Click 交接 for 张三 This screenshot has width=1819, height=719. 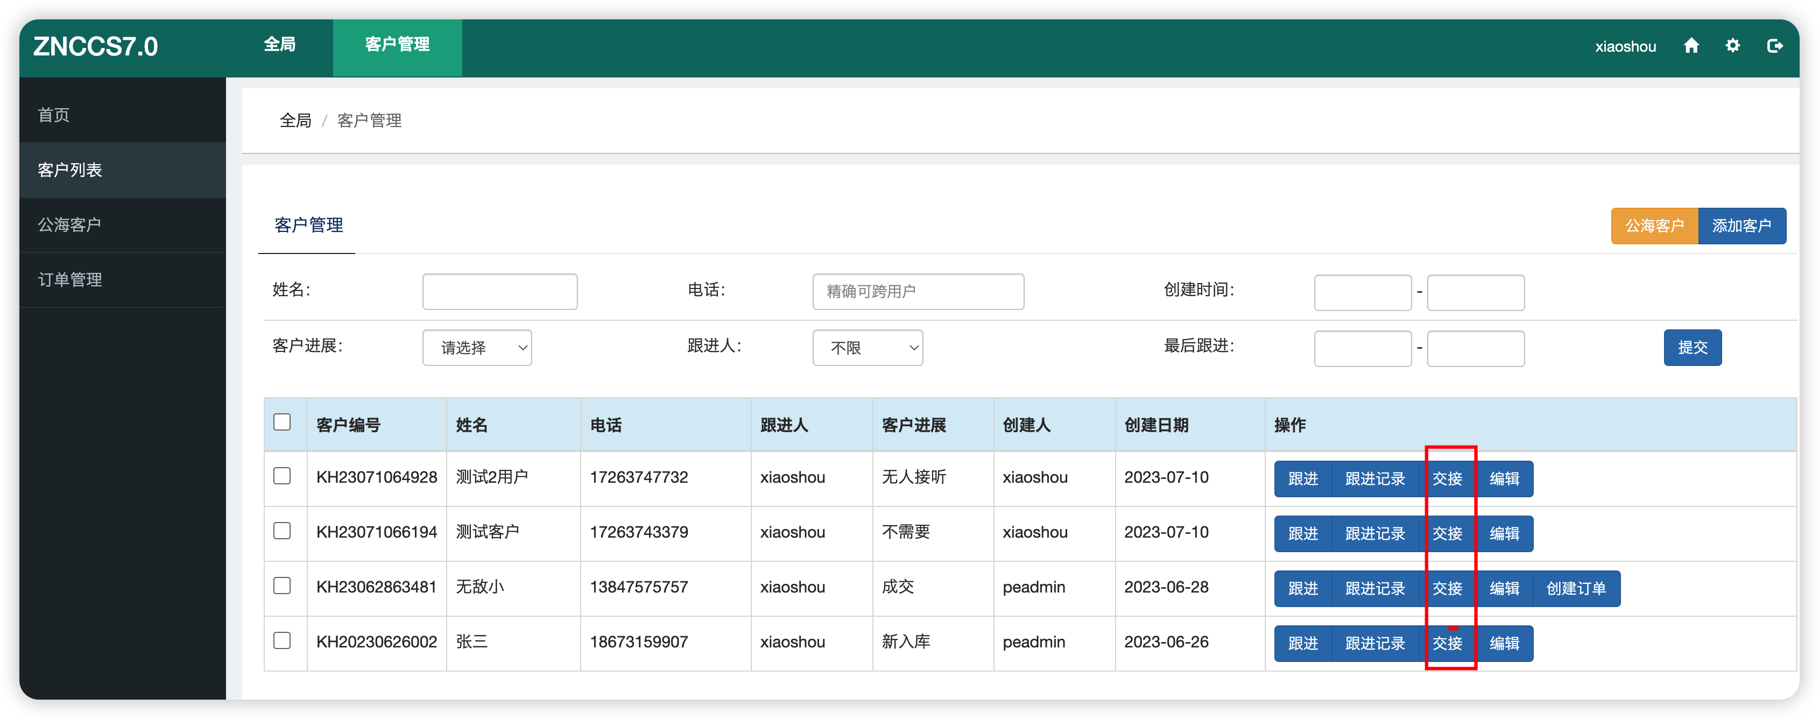[x=1447, y=644]
